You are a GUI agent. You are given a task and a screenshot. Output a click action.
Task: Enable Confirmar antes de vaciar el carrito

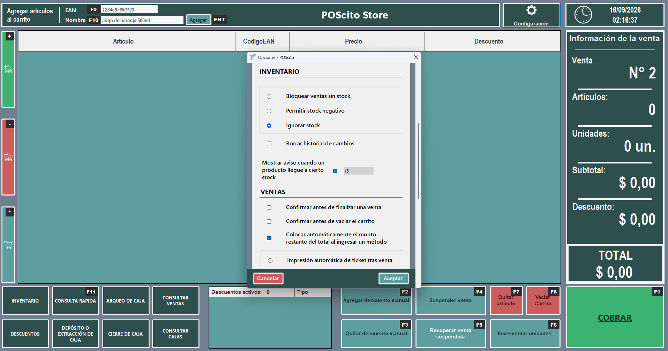pos(269,221)
